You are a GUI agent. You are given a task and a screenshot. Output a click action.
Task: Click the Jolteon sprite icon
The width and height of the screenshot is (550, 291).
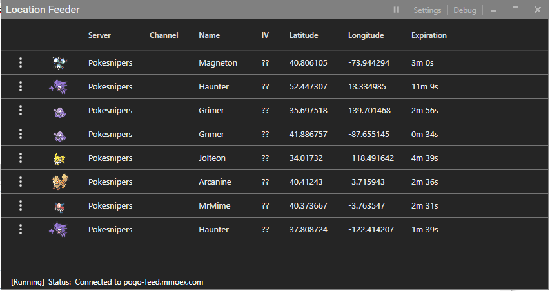point(59,159)
